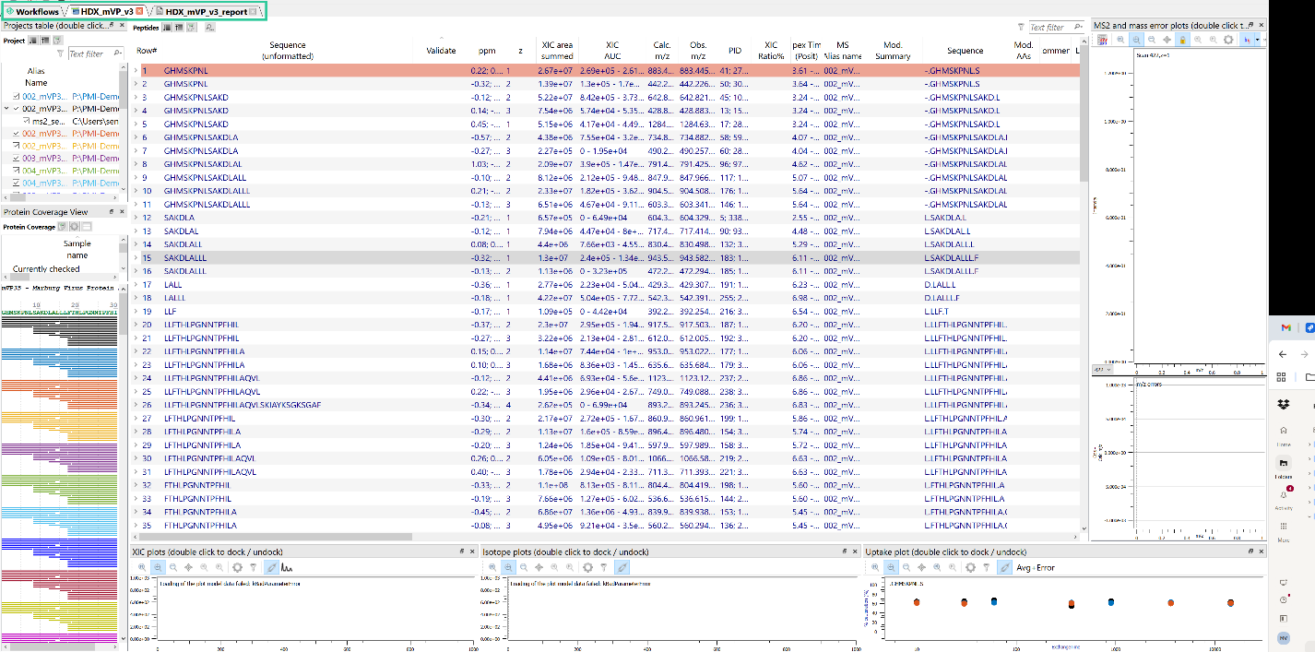Expand peptide row 12 SAKDLA
1315x652 pixels.
click(x=136, y=218)
